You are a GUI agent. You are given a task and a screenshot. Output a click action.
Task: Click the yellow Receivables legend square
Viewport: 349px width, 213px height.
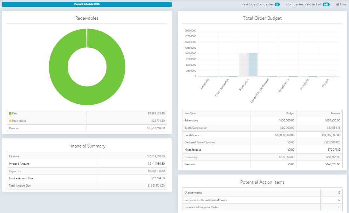[x=10, y=121]
